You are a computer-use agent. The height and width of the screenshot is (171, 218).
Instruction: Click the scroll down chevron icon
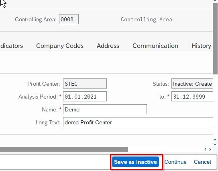pyautogui.click(x=215, y=144)
